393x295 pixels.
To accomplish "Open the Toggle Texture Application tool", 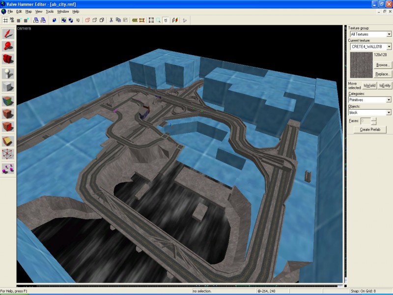I will (x=8, y=100).
